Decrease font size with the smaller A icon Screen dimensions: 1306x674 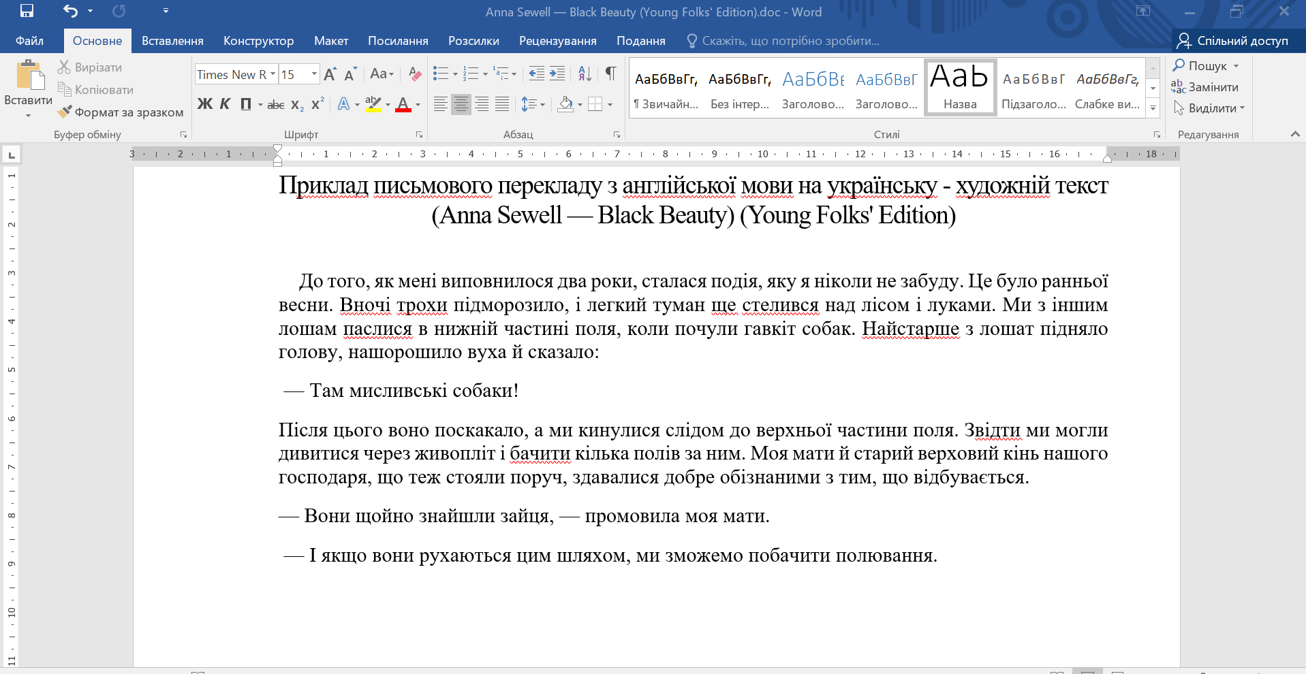pos(351,74)
